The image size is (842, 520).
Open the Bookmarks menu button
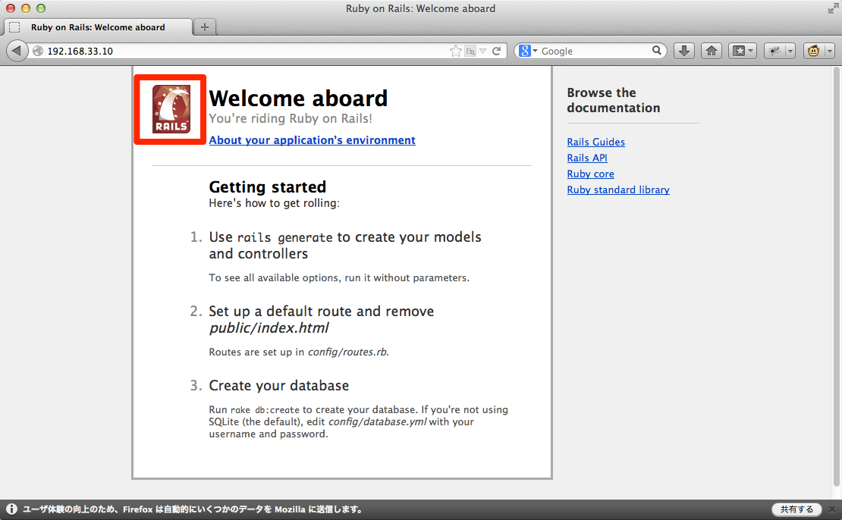[x=743, y=51]
